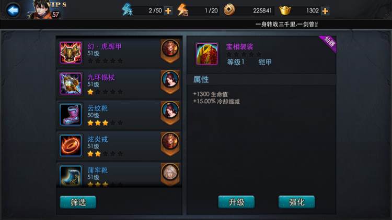Click hero portrait beside 蒲牢靴
This screenshot has height=220, width=392.
click(x=170, y=174)
